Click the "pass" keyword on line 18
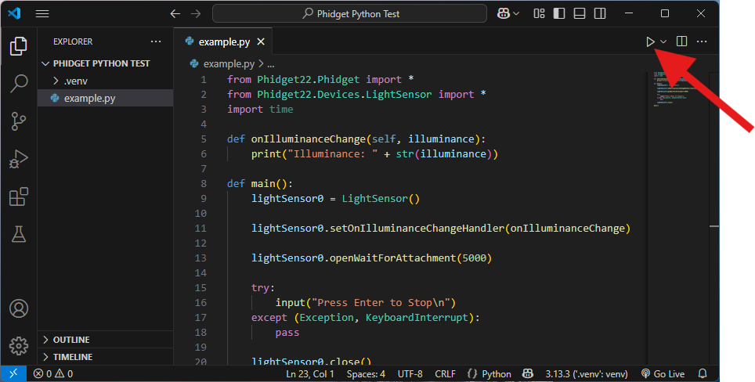Screen dimensions: 755x382 (x=287, y=333)
